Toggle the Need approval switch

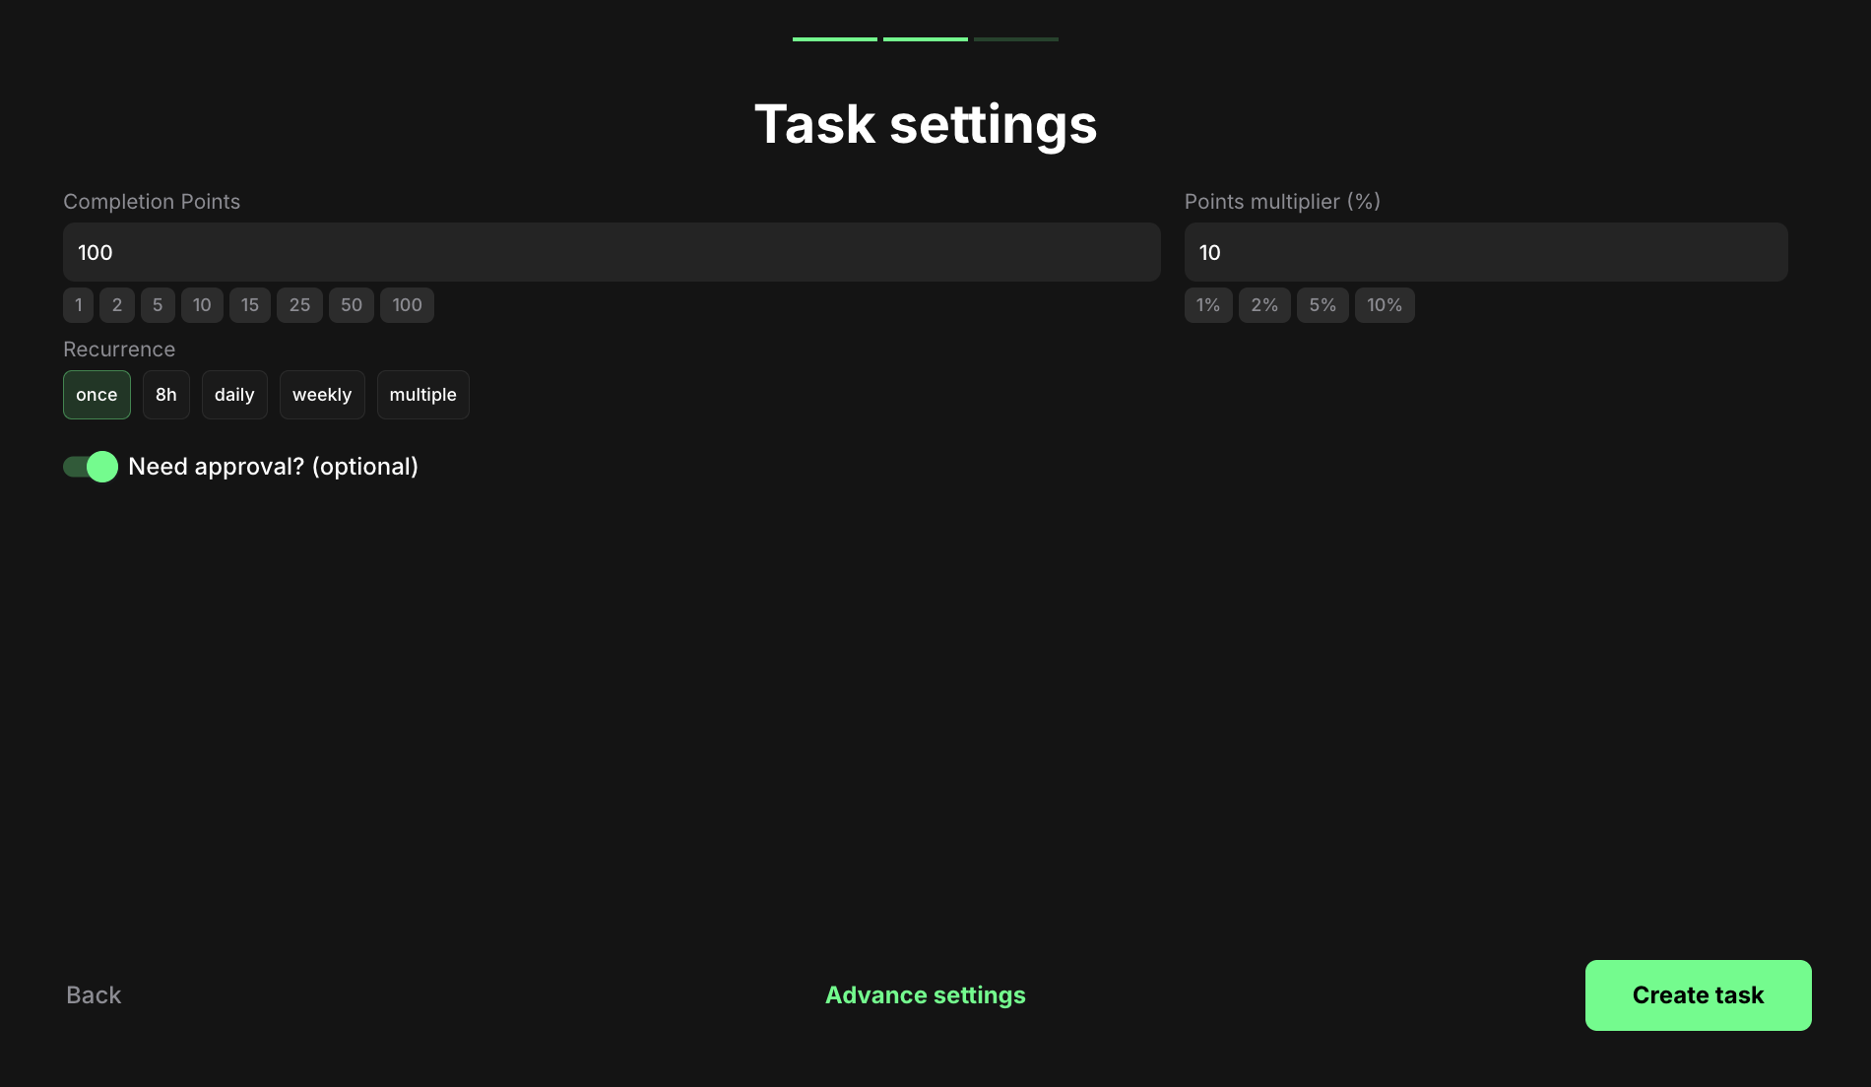[x=91, y=467]
